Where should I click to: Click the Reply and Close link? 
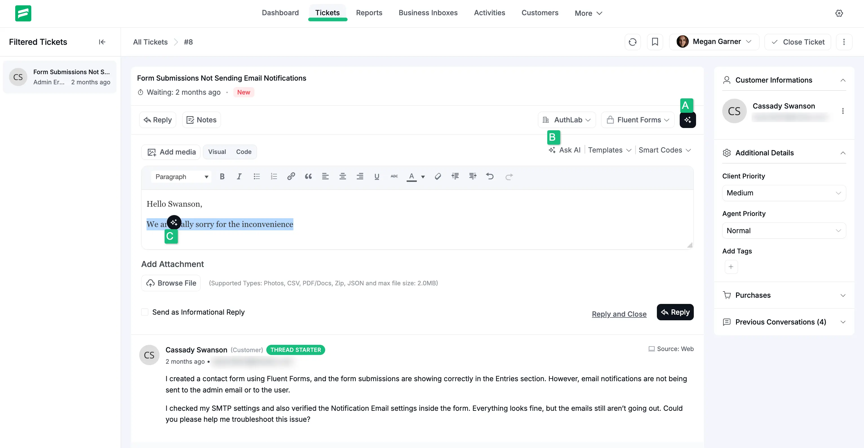(619, 314)
